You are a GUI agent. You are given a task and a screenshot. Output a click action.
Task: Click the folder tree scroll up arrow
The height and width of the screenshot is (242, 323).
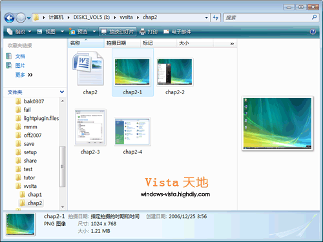pos(63,101)
